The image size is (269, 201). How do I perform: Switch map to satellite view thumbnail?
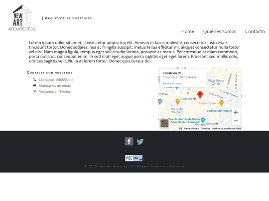pos(164,124)
